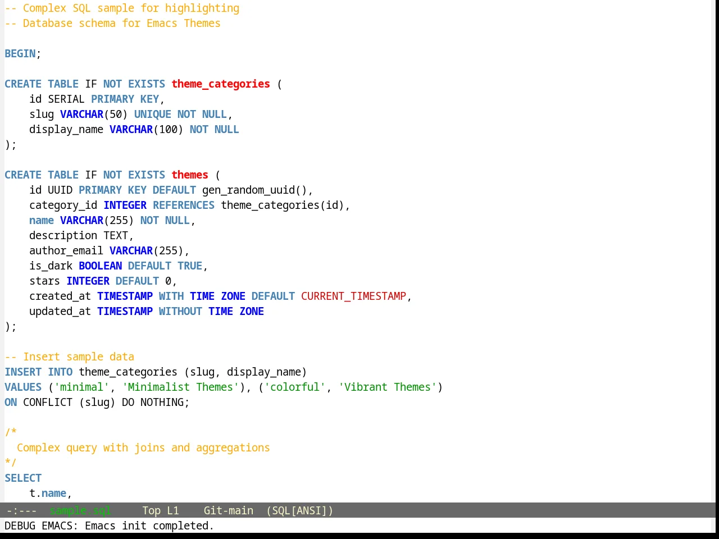Image resolution: width=719 pixels, height=539 pixels.
Task: Click the created_at column name
Action: [x=60, y=296]
